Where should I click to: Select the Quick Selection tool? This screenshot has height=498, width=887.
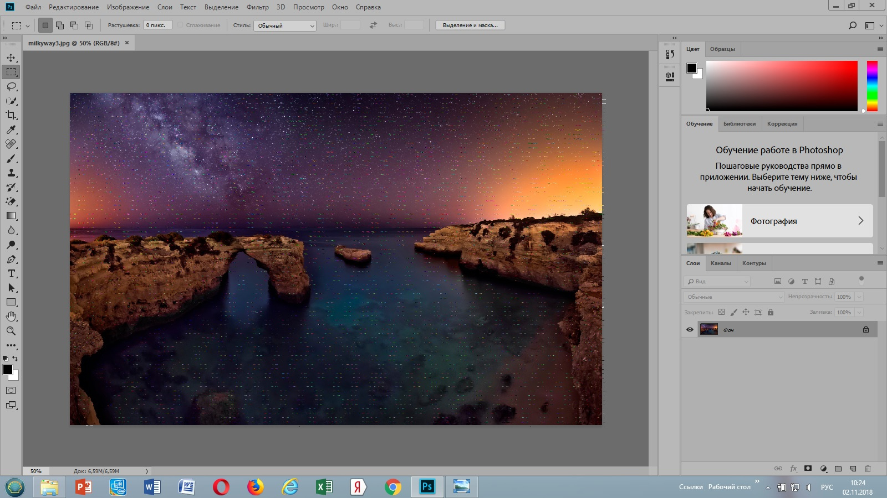click(11, 101)
